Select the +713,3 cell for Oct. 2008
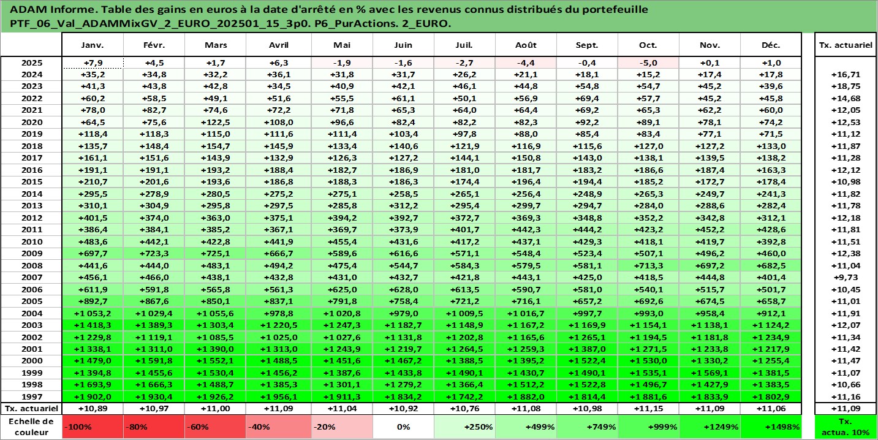This screenshot has width=878, height=440. 648,265
